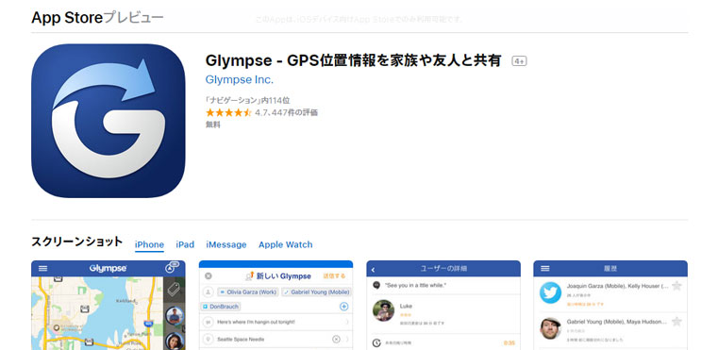Select Gabriel Young (Mobile) recipient chip

coord(316,292)
